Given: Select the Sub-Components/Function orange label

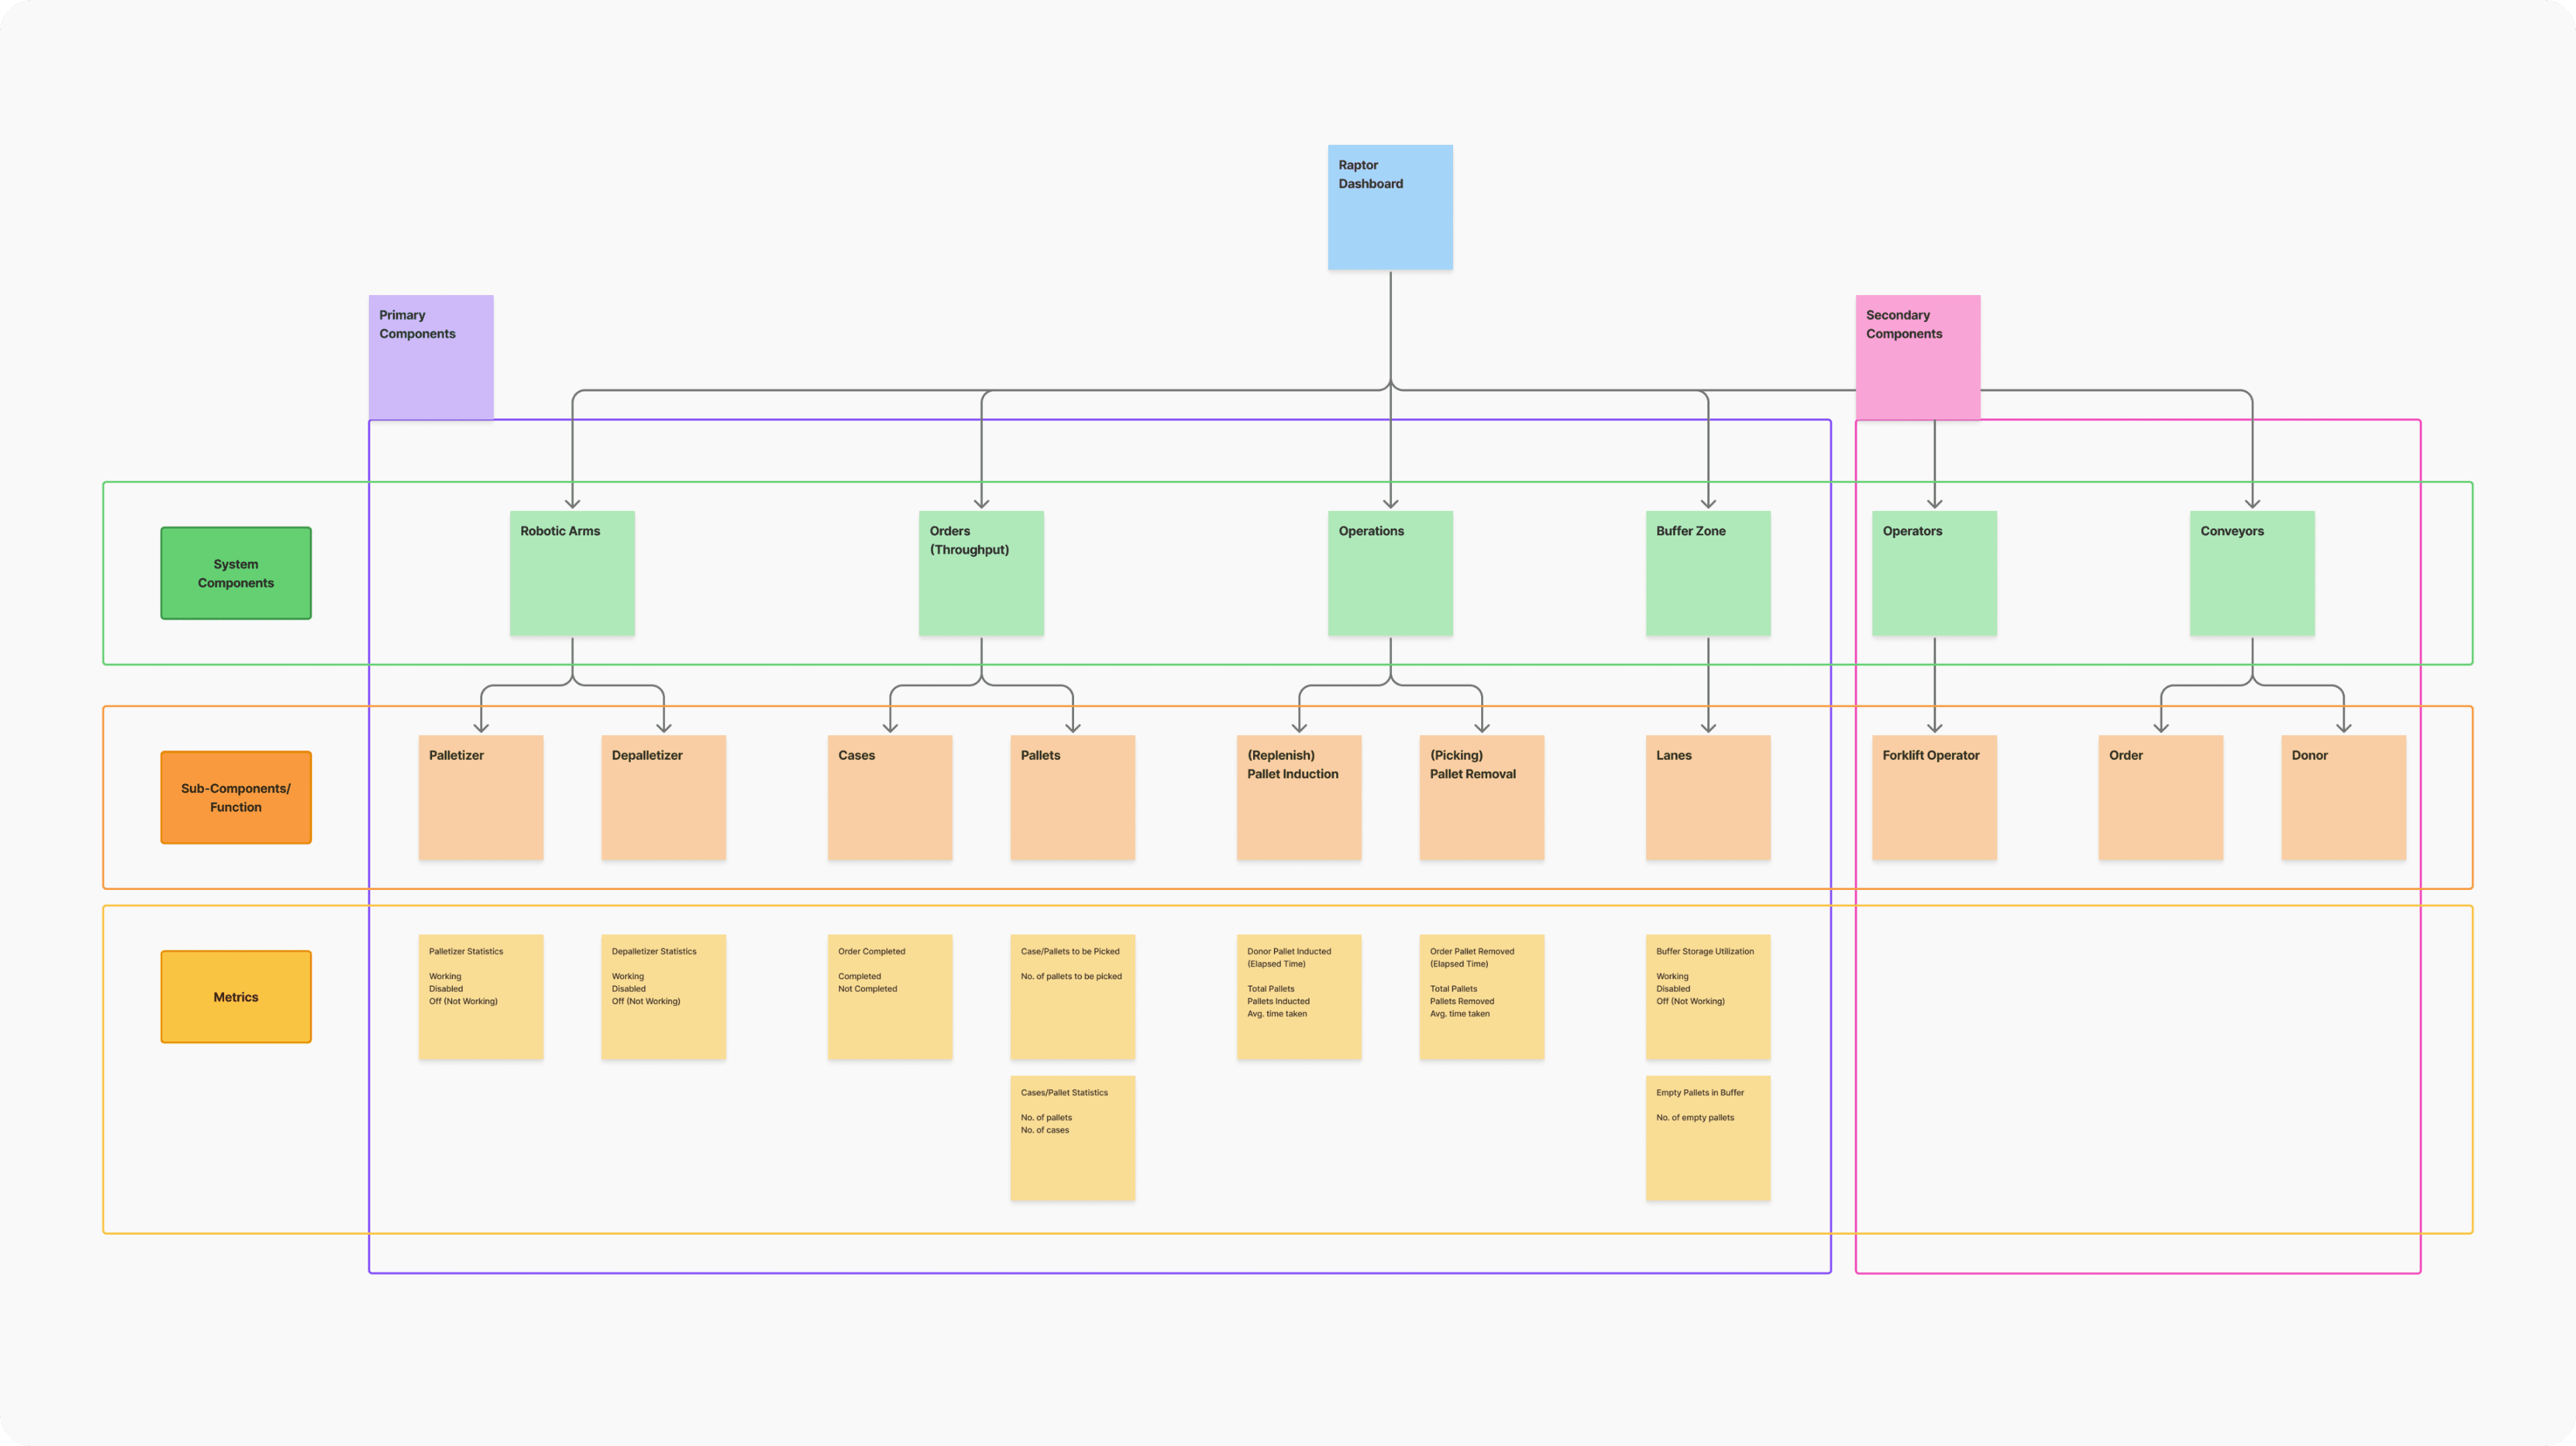Looking at the screenshot, I should coord(236,797).
